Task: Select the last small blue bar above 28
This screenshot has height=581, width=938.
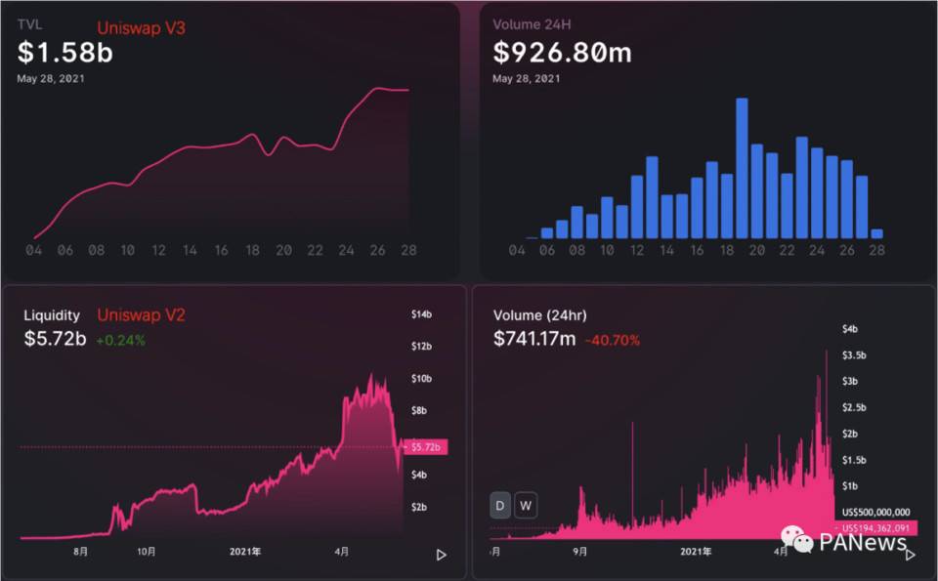Action: tap(876, 233)
